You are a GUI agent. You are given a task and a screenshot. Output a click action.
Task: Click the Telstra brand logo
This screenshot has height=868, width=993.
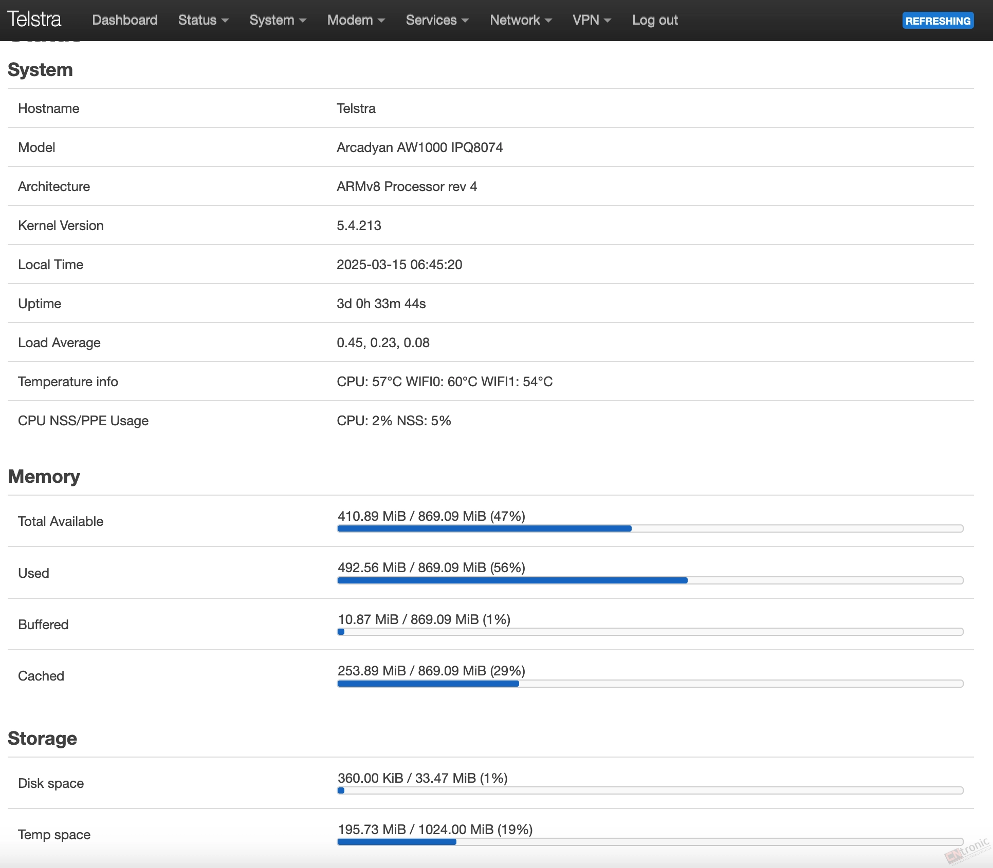(x=34, y=20)
